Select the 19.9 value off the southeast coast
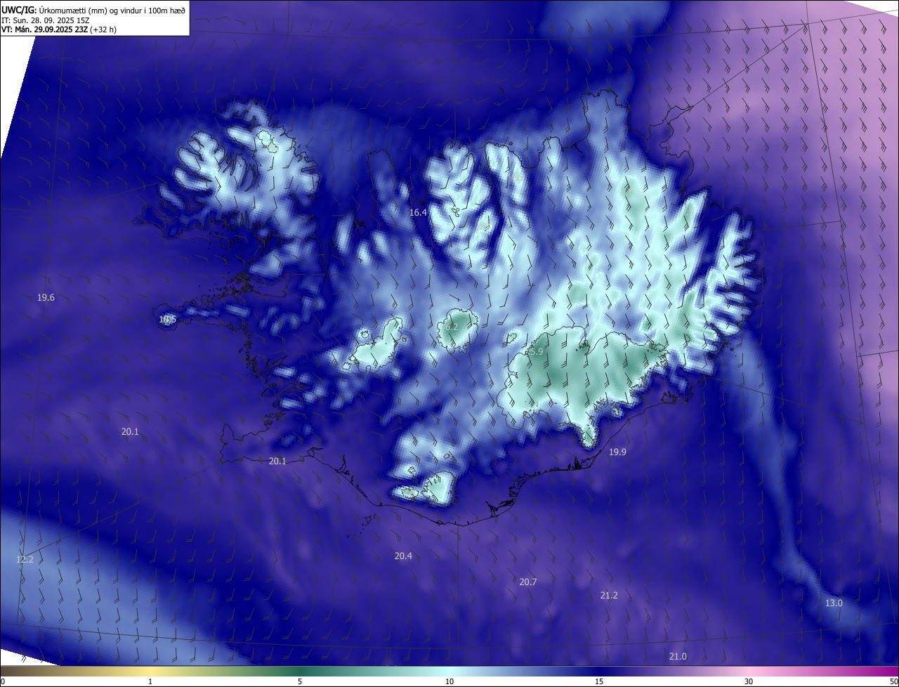Image resolution: width=899 pixels, height=687 pixels. (617, 452)
